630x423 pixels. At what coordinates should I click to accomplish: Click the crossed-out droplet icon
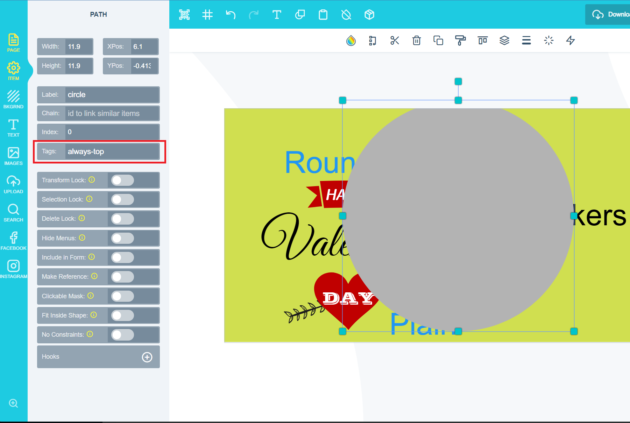point(346,15)
